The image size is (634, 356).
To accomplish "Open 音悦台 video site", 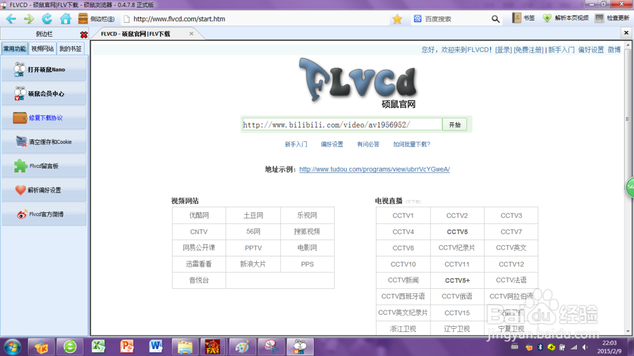I will click(199, 280).
